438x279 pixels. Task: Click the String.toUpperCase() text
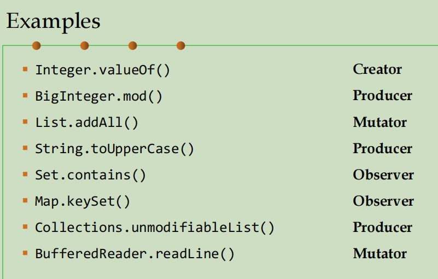pyautogui.click(x=114, y=149)
